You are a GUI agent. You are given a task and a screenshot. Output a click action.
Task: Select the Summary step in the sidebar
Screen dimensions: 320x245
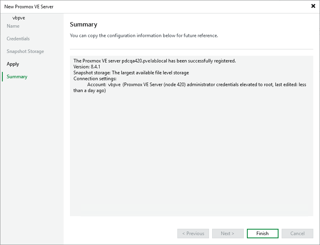click(x=16, y=76)
